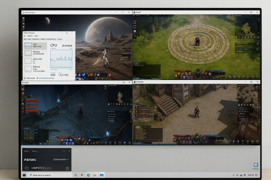This screenshot has height=180, width=271.
Task: Select the teal round desktop icon in the remote desktop window
Action: (x=23, y=27)
